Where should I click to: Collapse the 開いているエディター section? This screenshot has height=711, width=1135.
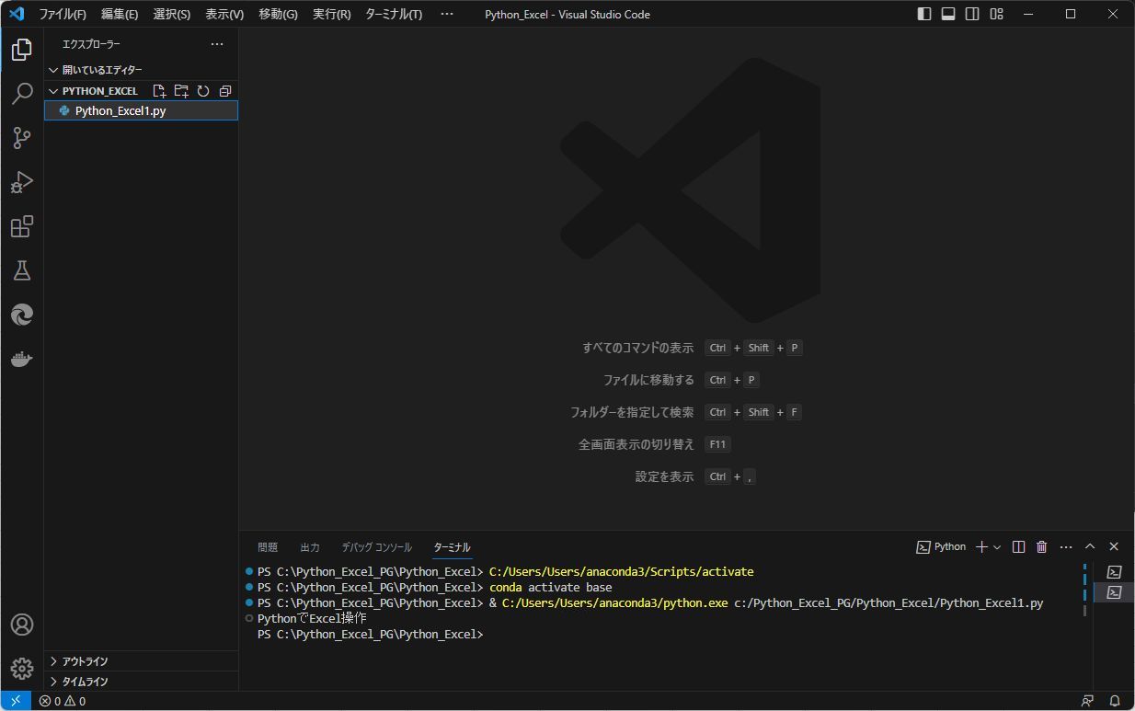141,70
